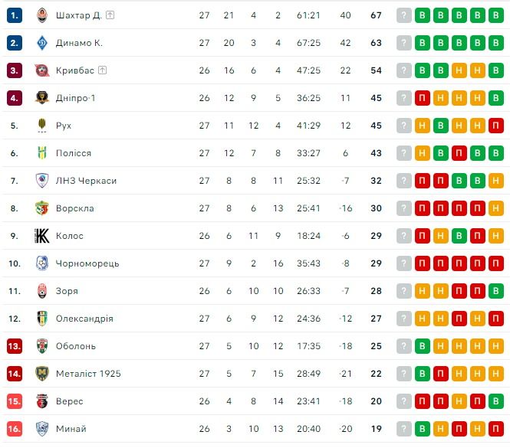Click the Zorya club logo

pyautogui.click(x=42, y=291)
